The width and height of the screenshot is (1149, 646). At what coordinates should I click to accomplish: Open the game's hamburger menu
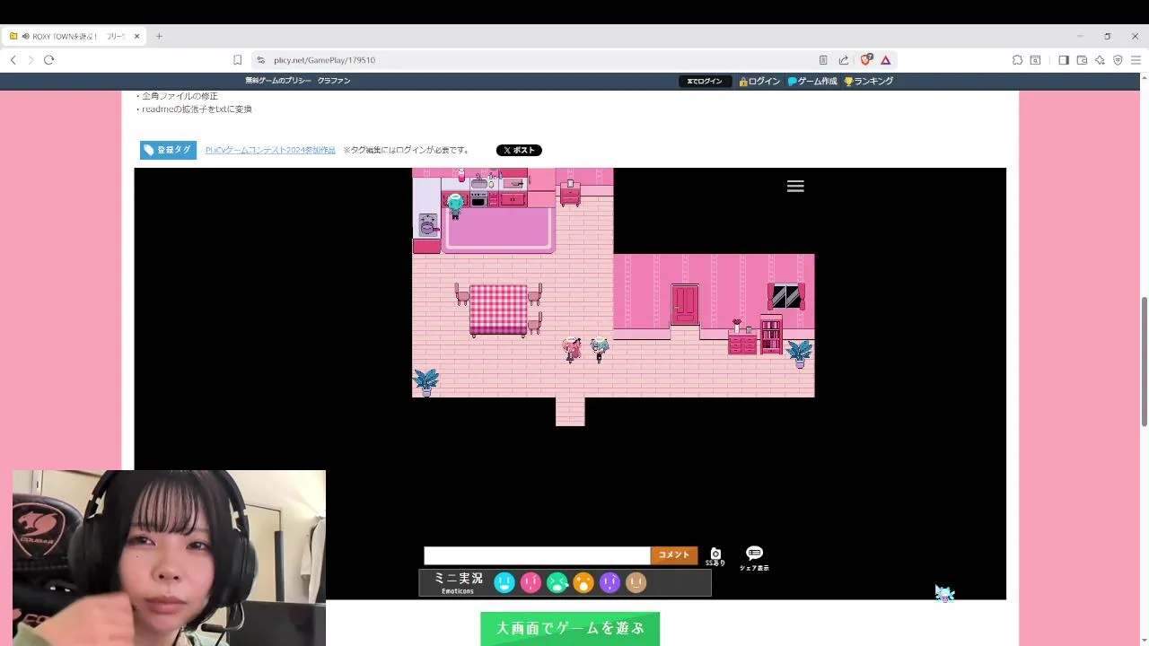(795, 187)
